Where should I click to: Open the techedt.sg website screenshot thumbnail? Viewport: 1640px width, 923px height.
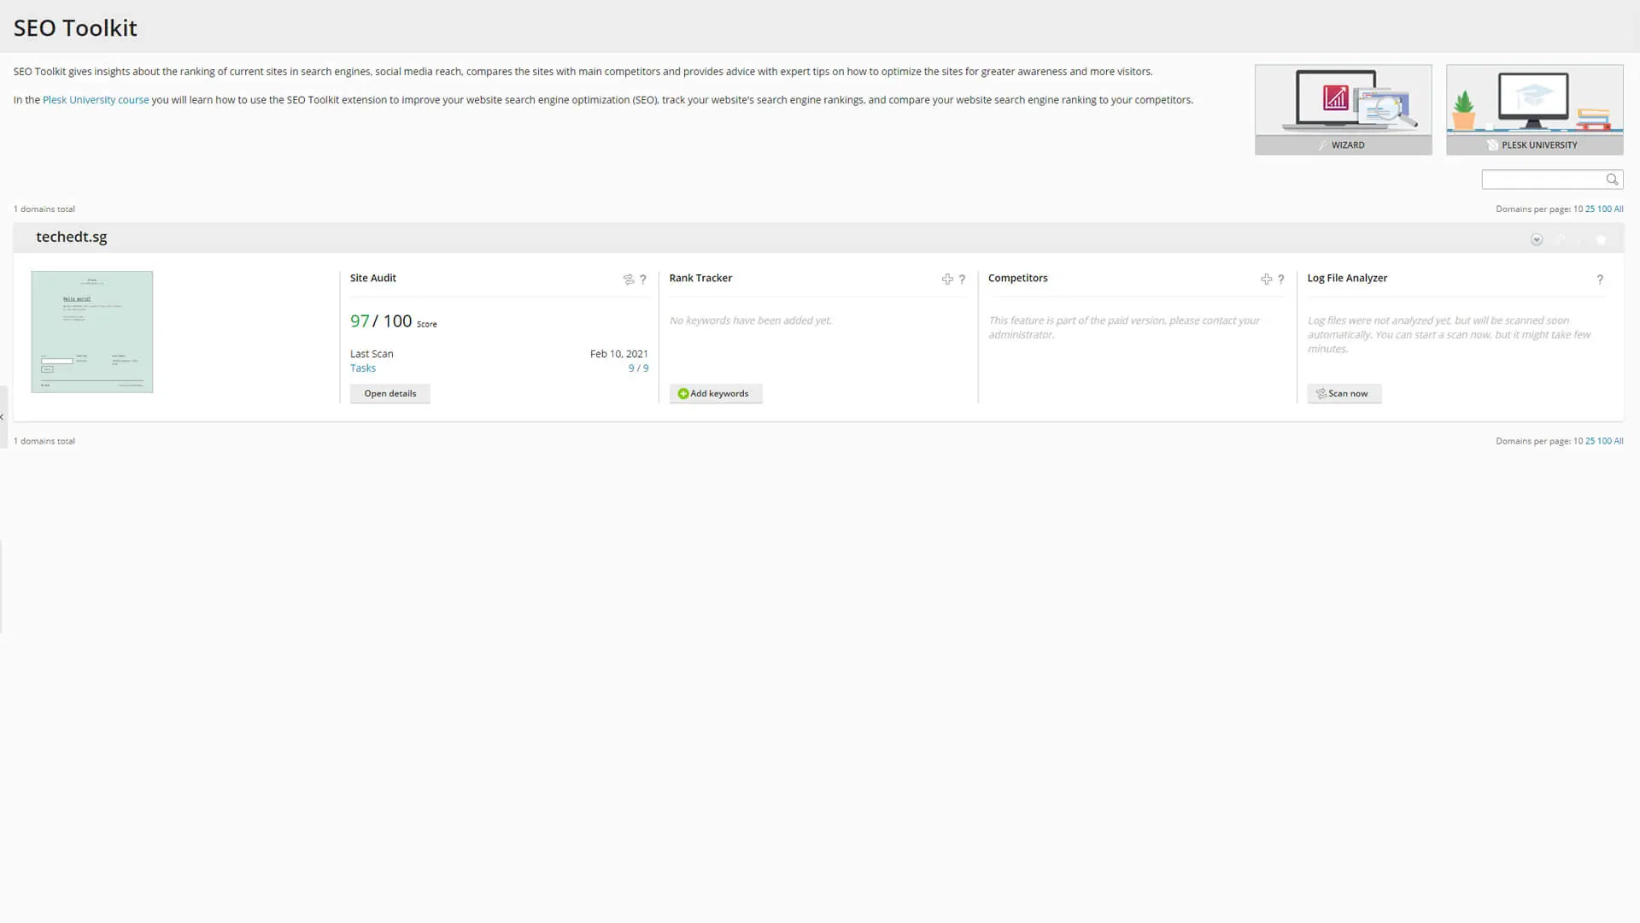pos(92,332)
